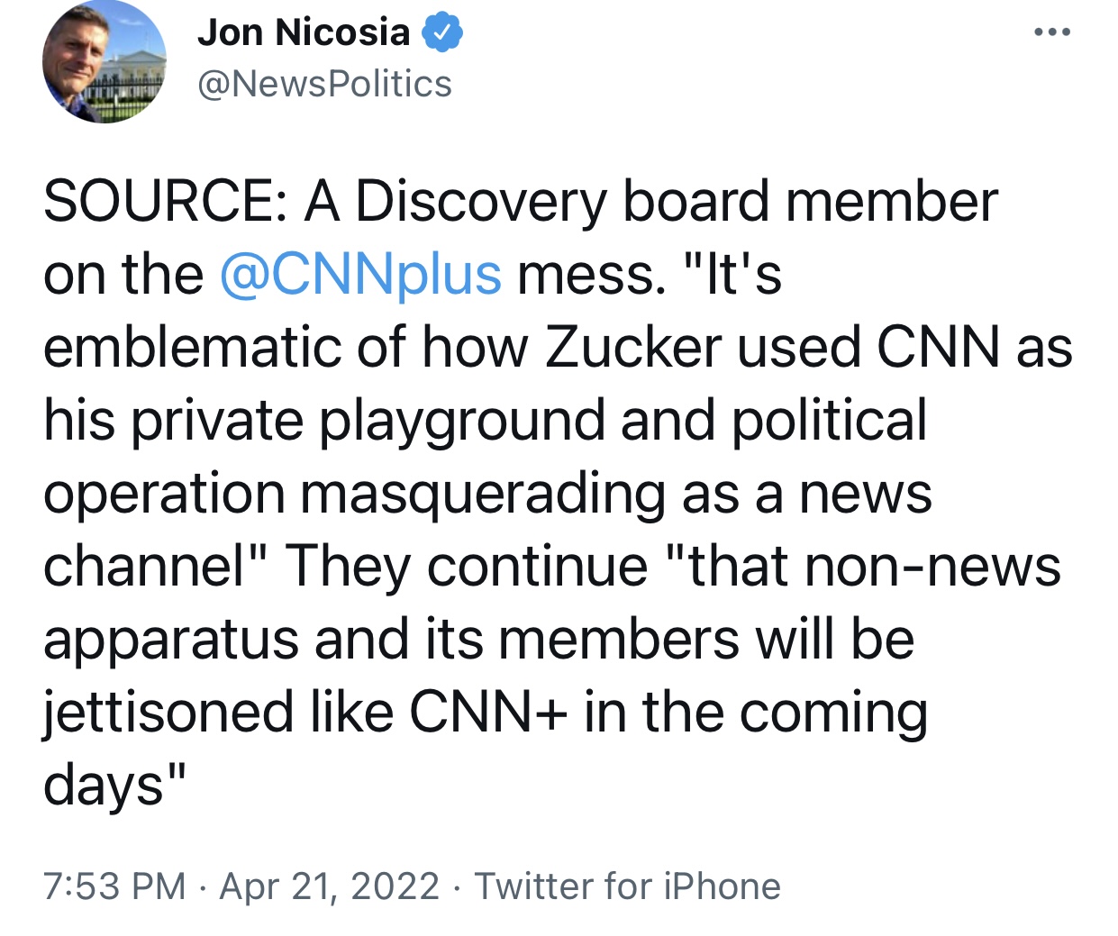This screenshot has width=1118, height=936.
Task: Click the 7:53 PM timestamp
Action: (x=114, y=886)
